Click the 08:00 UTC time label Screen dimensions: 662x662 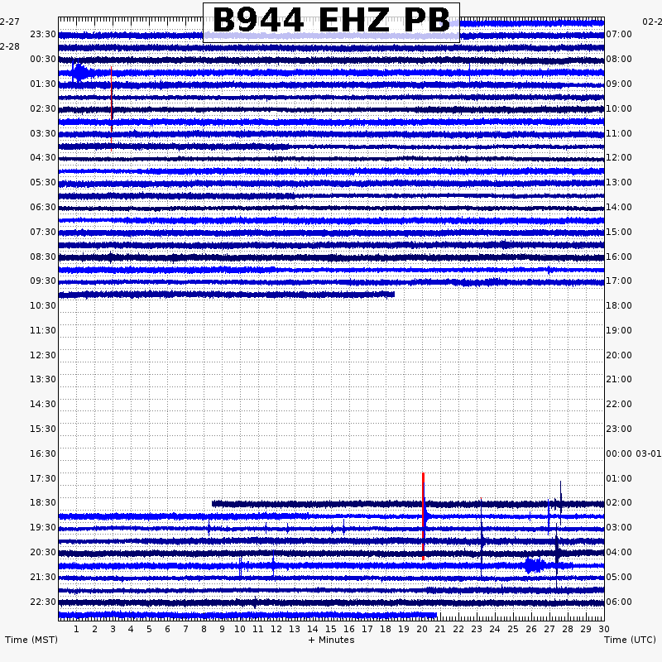[619, 59]
